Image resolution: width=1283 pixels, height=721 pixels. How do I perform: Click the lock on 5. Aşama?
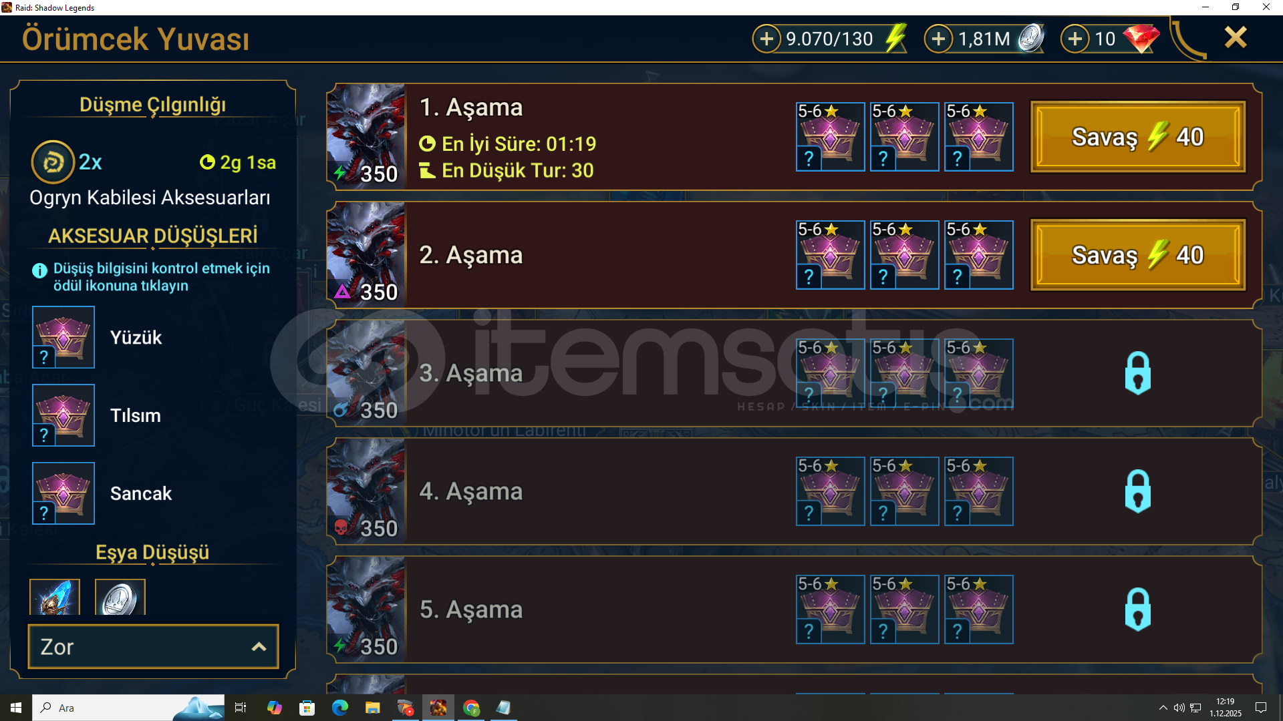[x=1137, y=609]
